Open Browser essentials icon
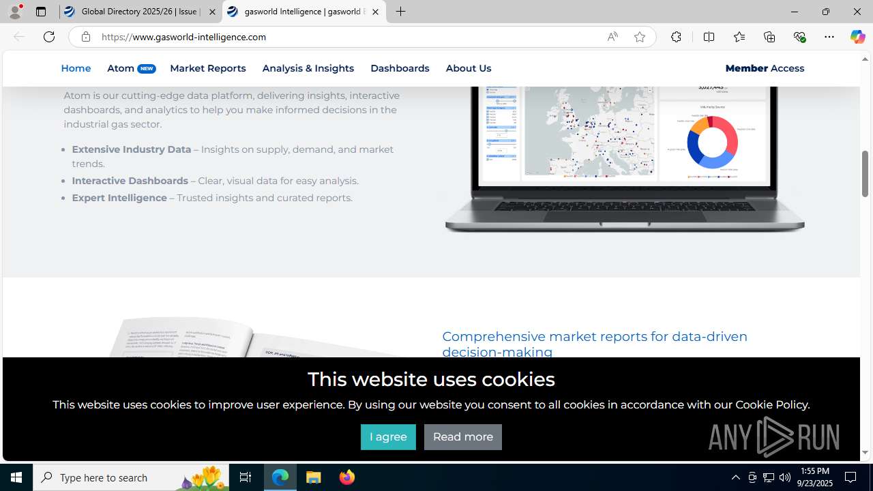The image size is (873, 491). point(799,37)
